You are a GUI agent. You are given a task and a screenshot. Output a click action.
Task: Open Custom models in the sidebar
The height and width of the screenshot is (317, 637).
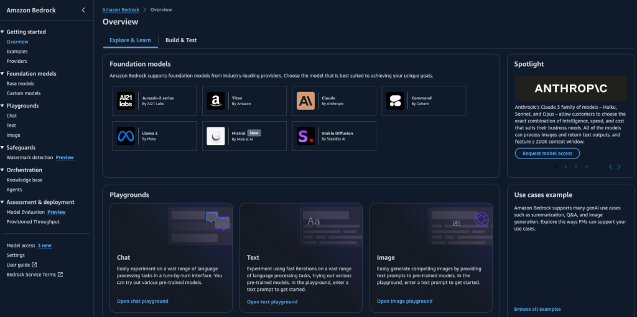(24, 93)
